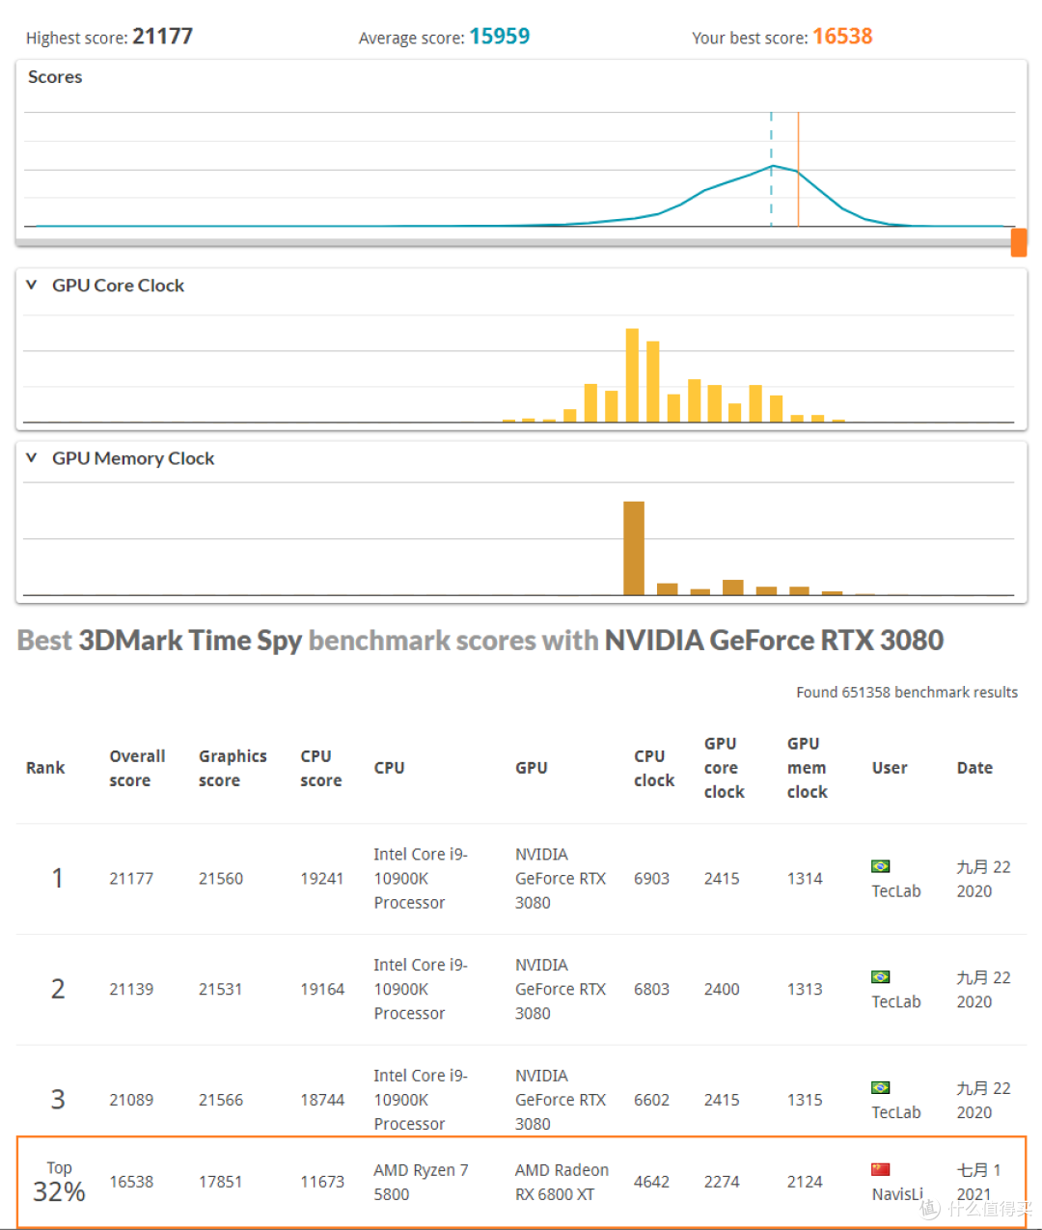Click the Brazil flag in rank 1 row
Viewport: 1042px width, 1230px height.
(880, 866)
